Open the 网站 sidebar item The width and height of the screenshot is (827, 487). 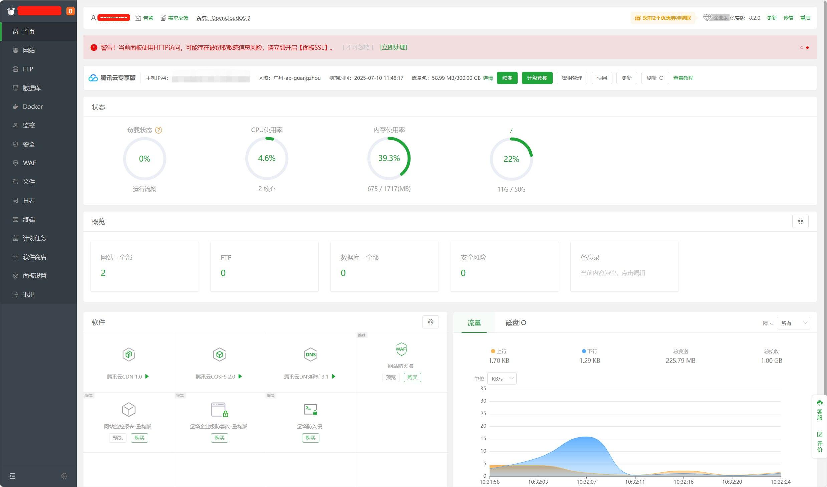click(39, 50)
